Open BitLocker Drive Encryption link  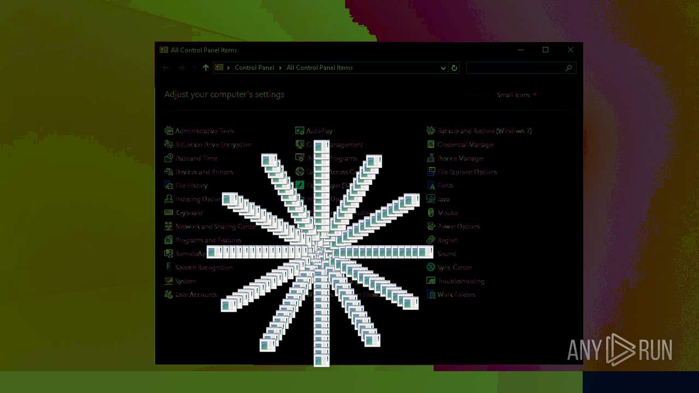pos(213,145)
